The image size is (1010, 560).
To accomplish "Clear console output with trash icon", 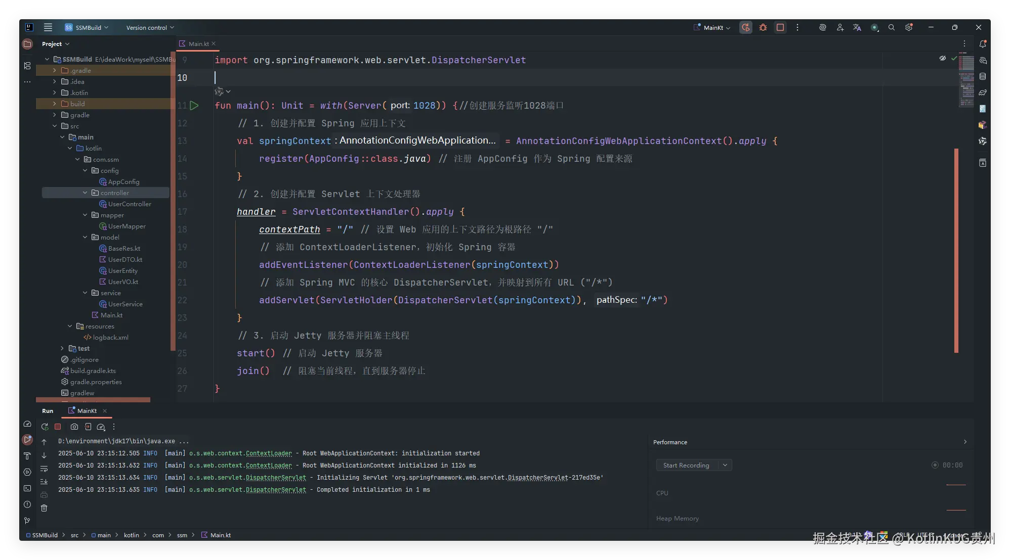I will click(44, 508).
